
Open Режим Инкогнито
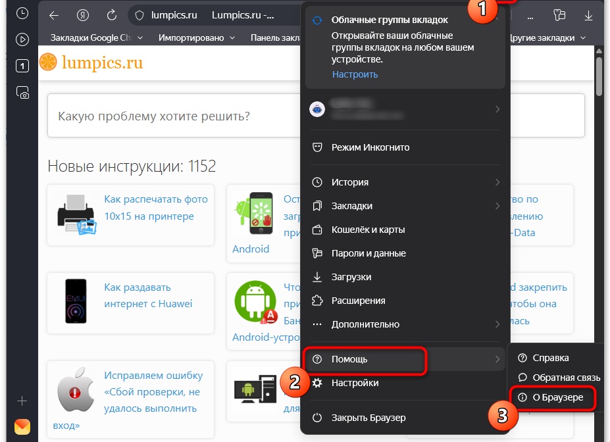click(x=405, y=147)
